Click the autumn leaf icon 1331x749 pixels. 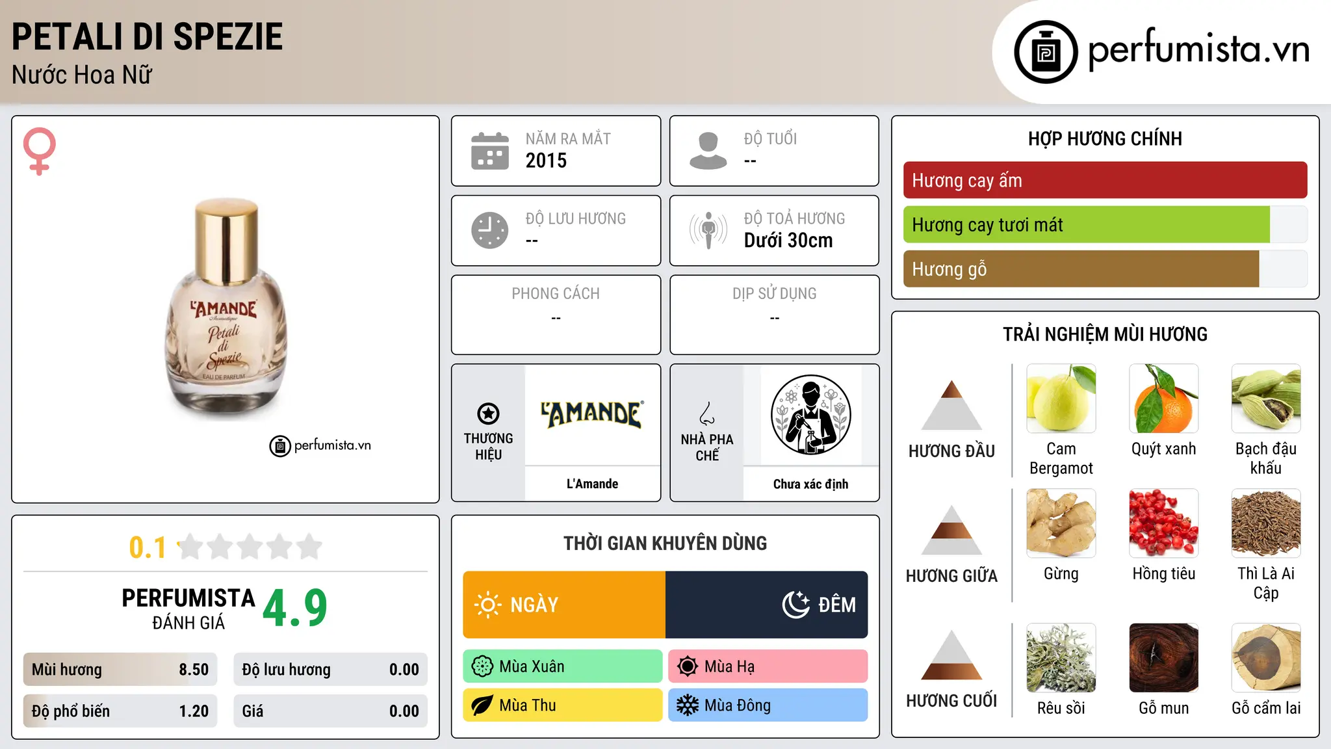click(482, 705)
